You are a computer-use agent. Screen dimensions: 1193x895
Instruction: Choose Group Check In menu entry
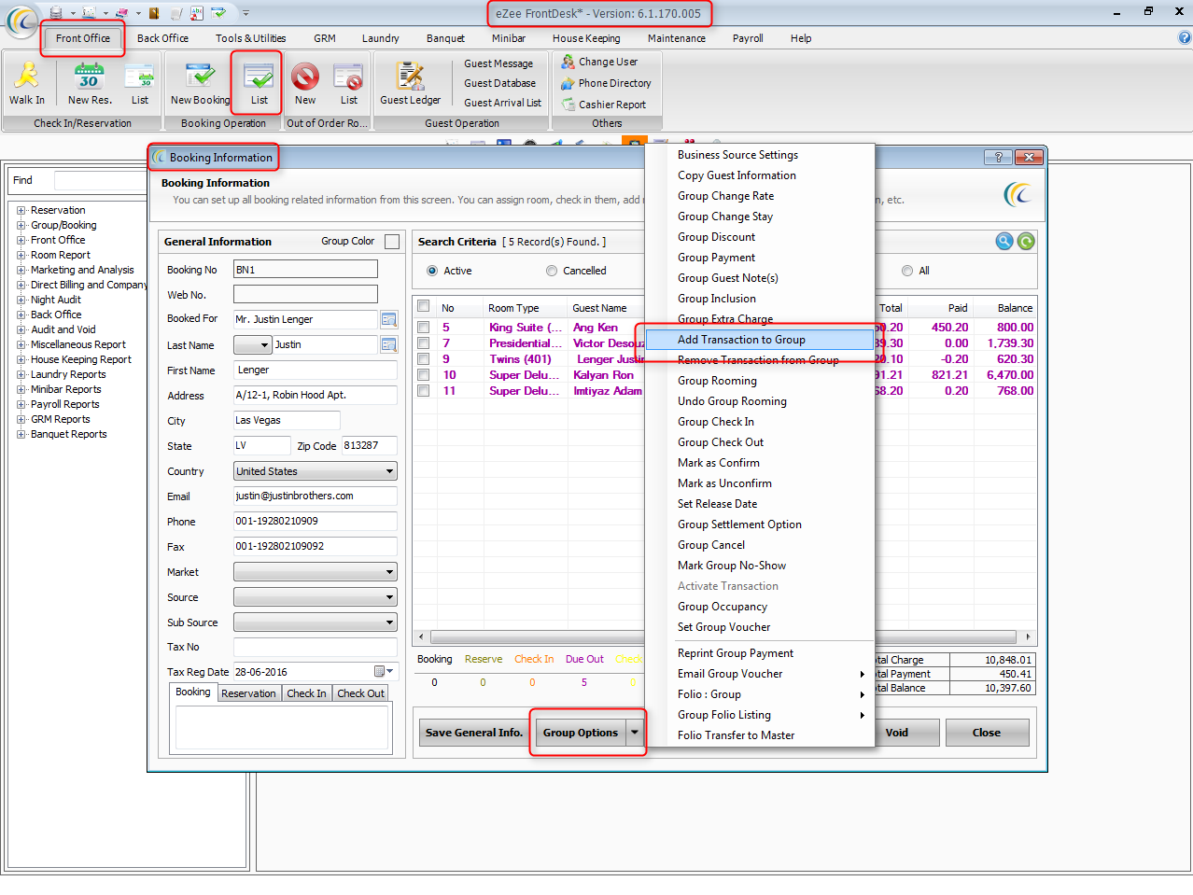760,422
